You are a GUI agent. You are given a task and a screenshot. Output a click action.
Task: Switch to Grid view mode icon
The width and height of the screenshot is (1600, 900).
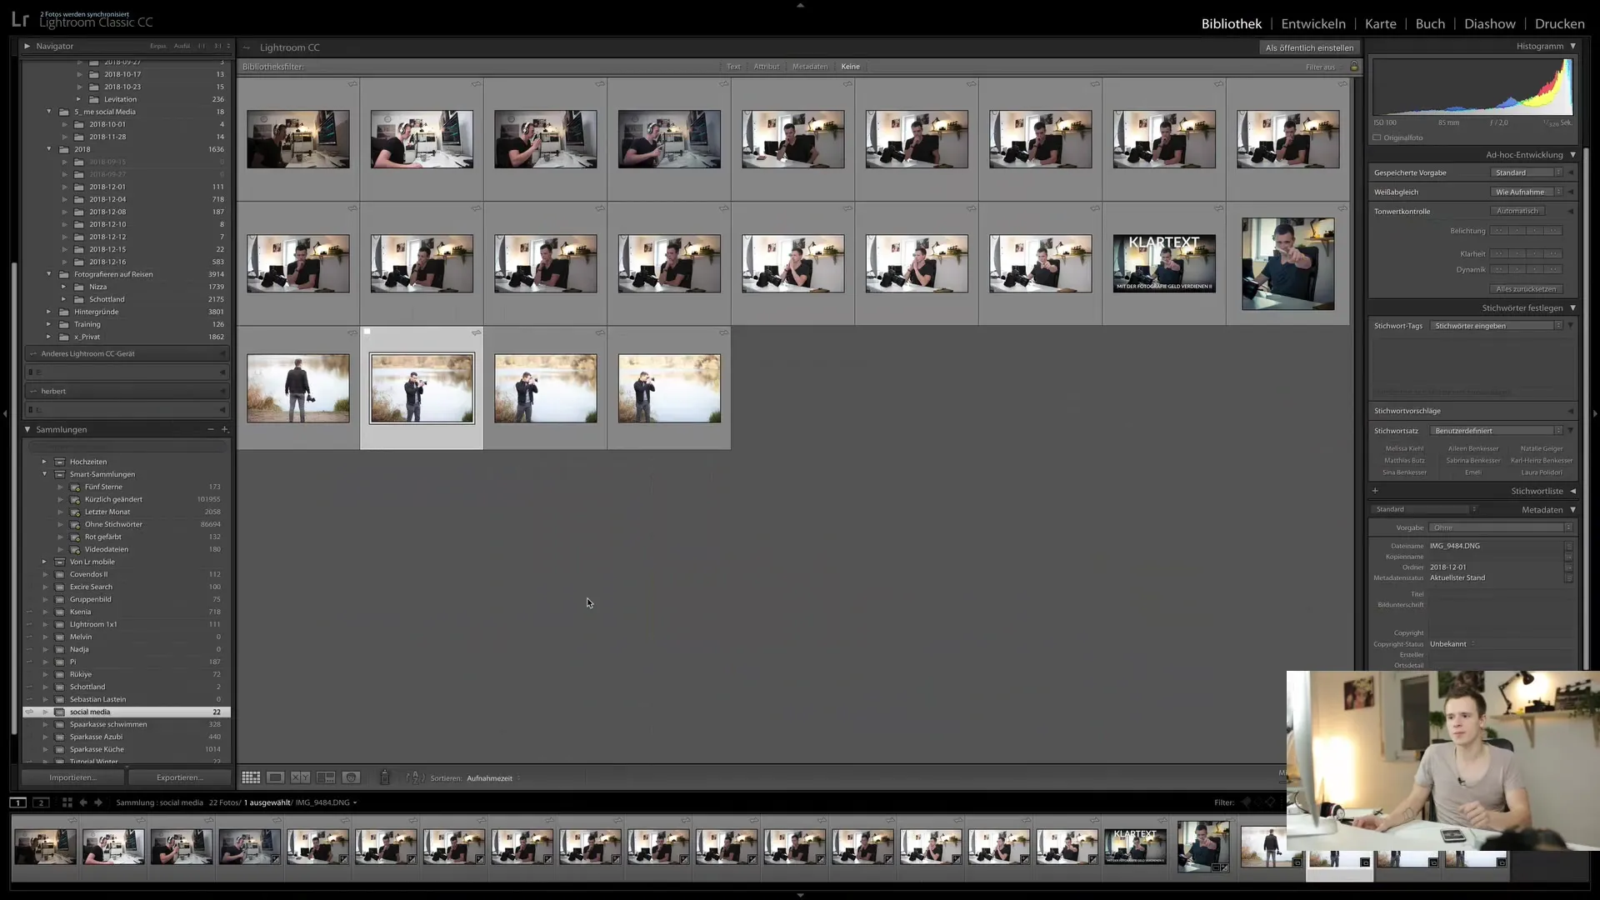tap(251, 777)
